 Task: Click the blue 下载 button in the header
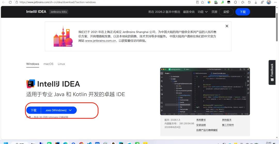tap(243, 12)
